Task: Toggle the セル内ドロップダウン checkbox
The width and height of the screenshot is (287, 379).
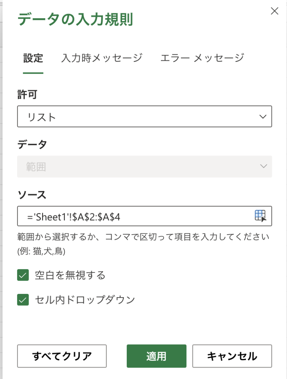Action: click(x=23, y=300)
